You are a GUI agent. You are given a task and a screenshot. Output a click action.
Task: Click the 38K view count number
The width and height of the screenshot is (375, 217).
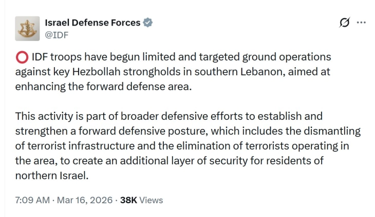click(x=128, y=200)
